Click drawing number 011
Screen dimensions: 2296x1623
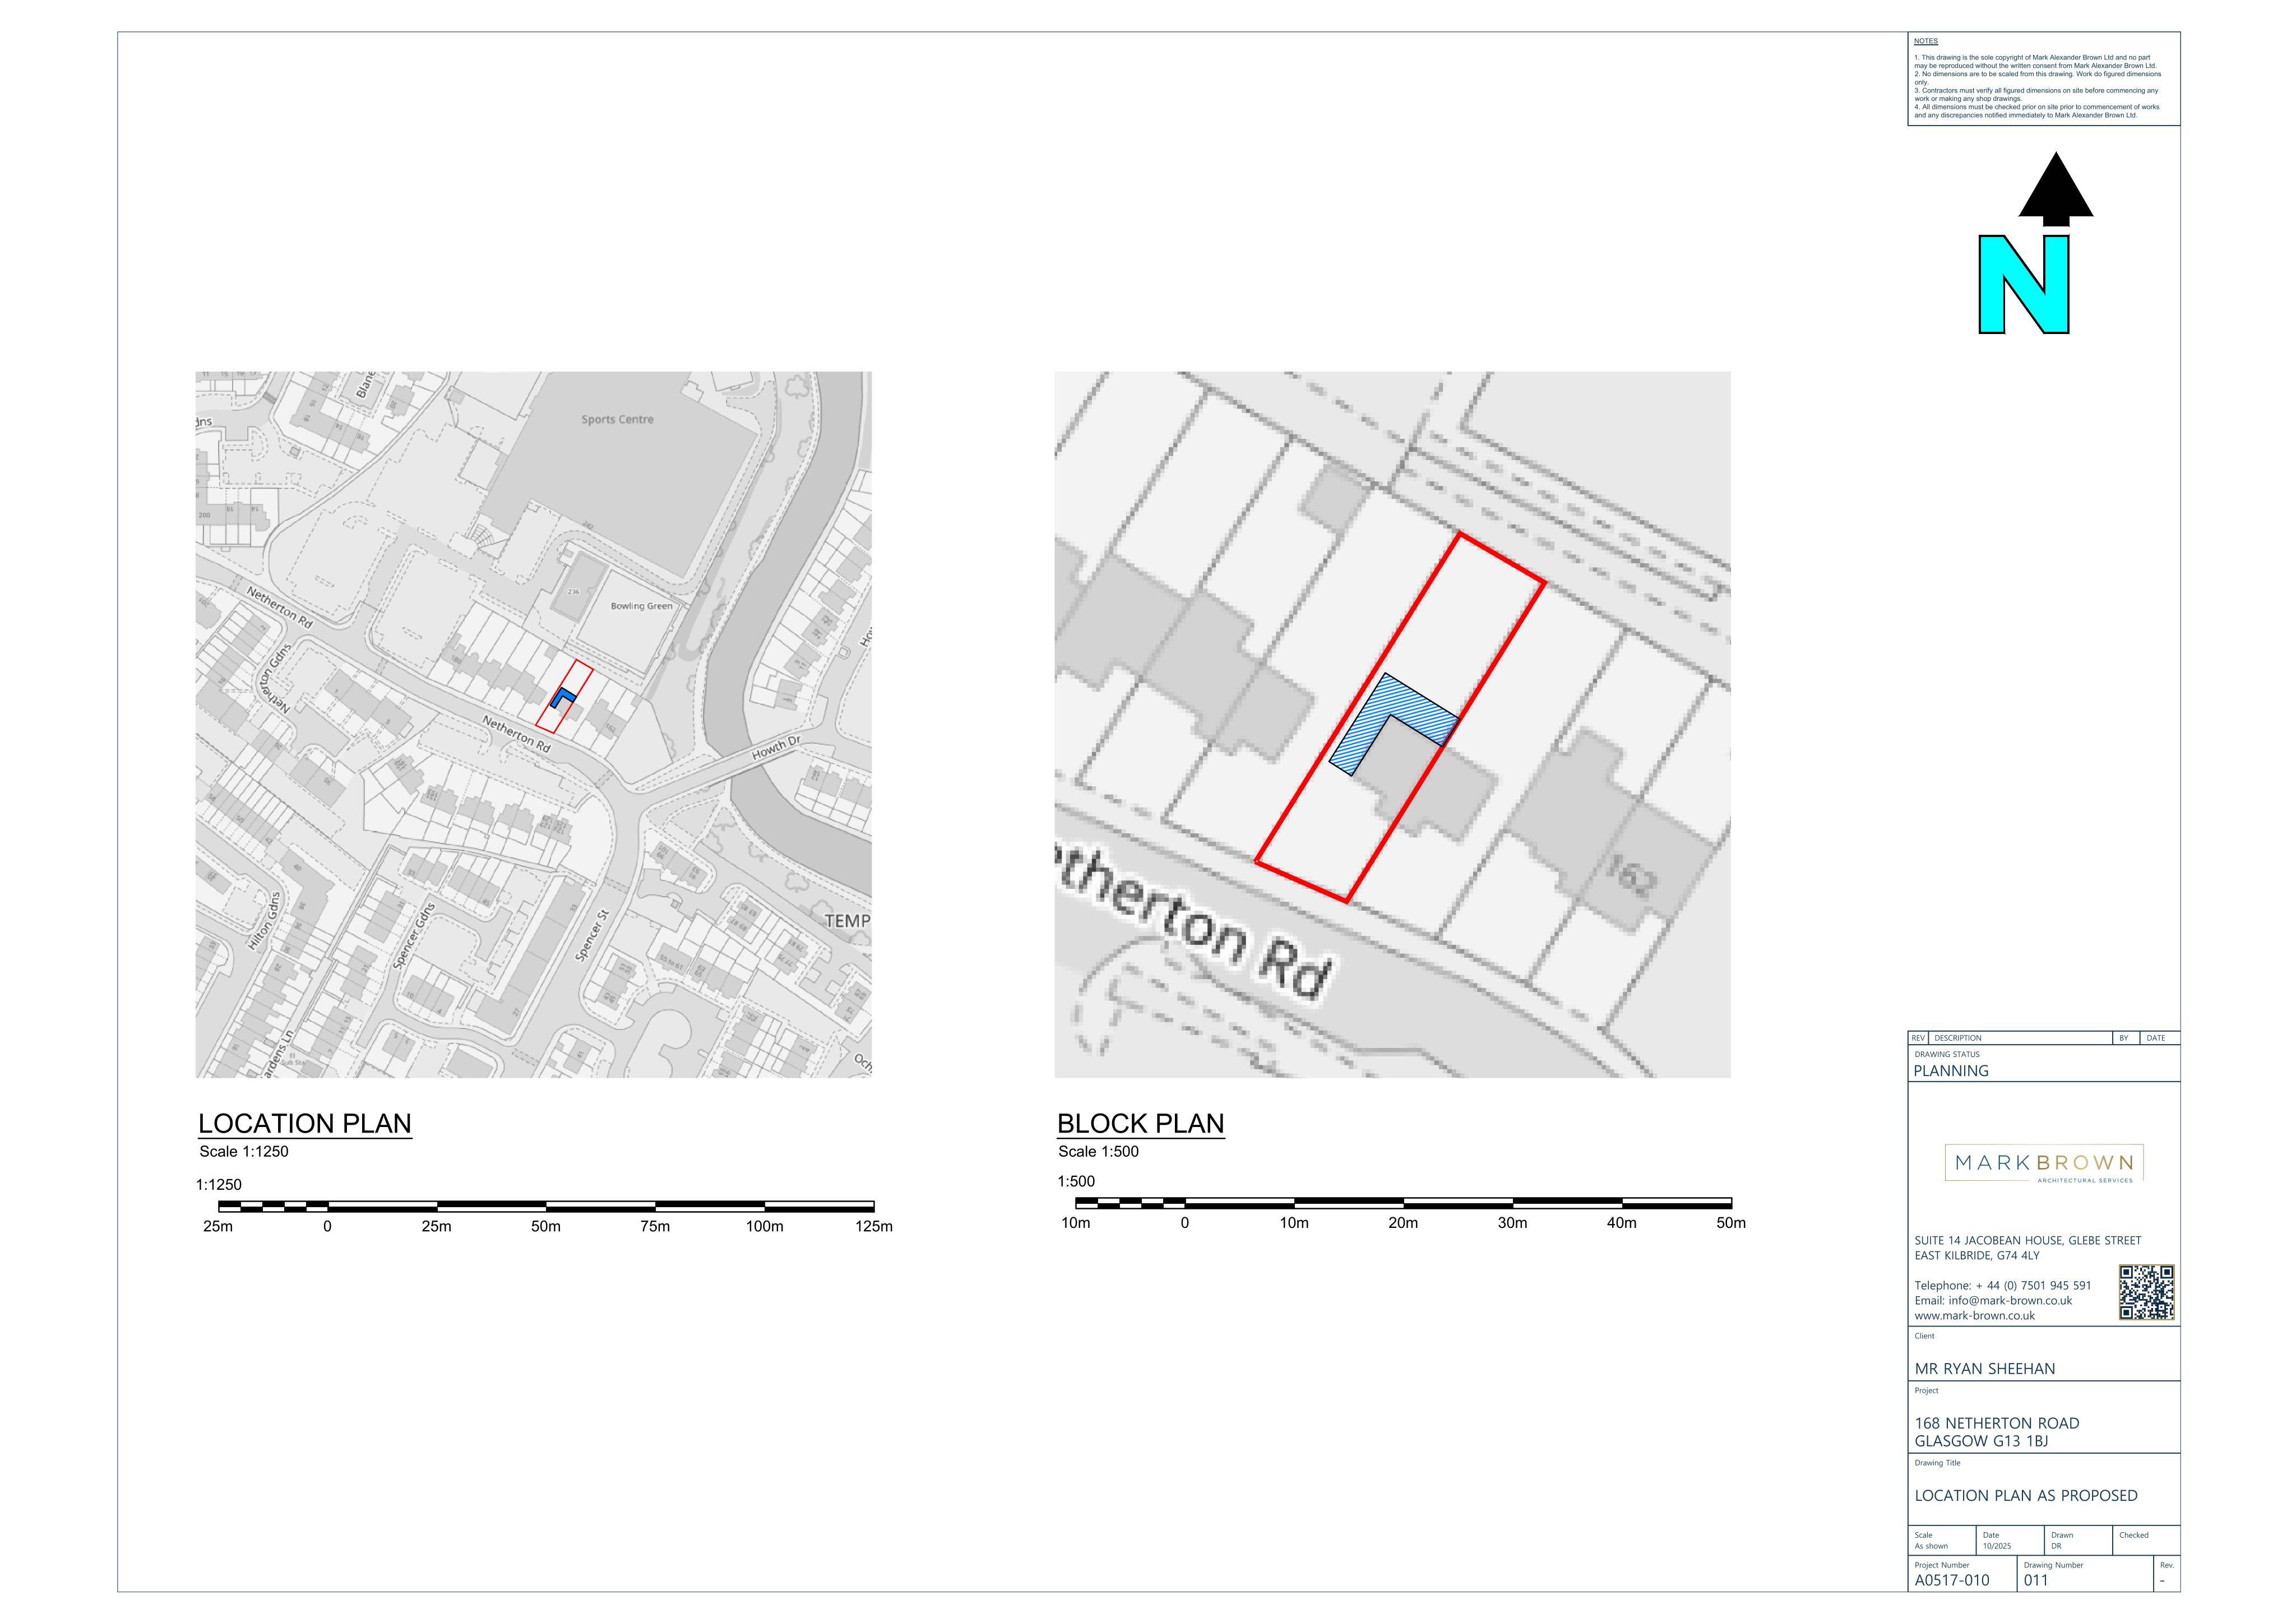[x=2036, y=1581]
